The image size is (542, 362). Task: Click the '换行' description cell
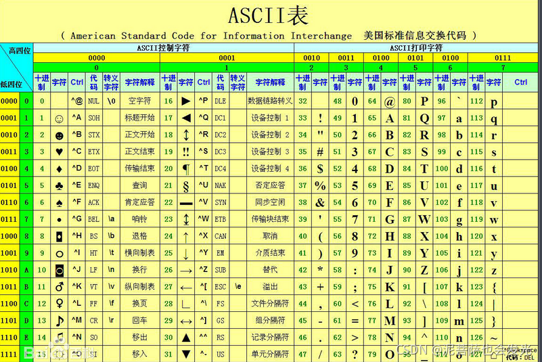click(139, 270)
